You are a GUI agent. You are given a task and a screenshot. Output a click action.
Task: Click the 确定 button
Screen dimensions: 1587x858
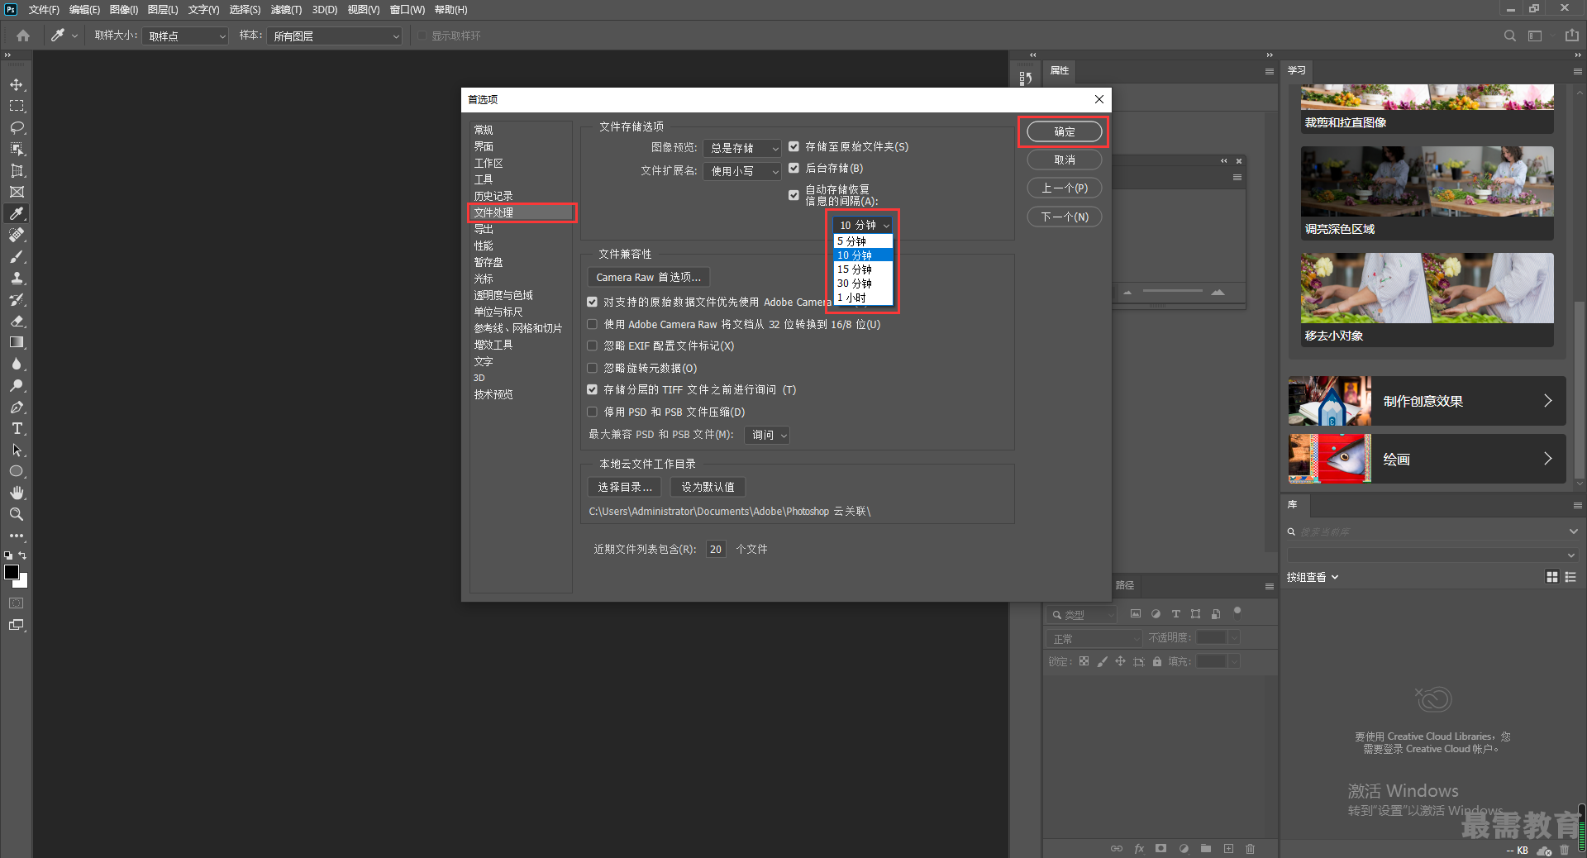(x=1065, y=131)
